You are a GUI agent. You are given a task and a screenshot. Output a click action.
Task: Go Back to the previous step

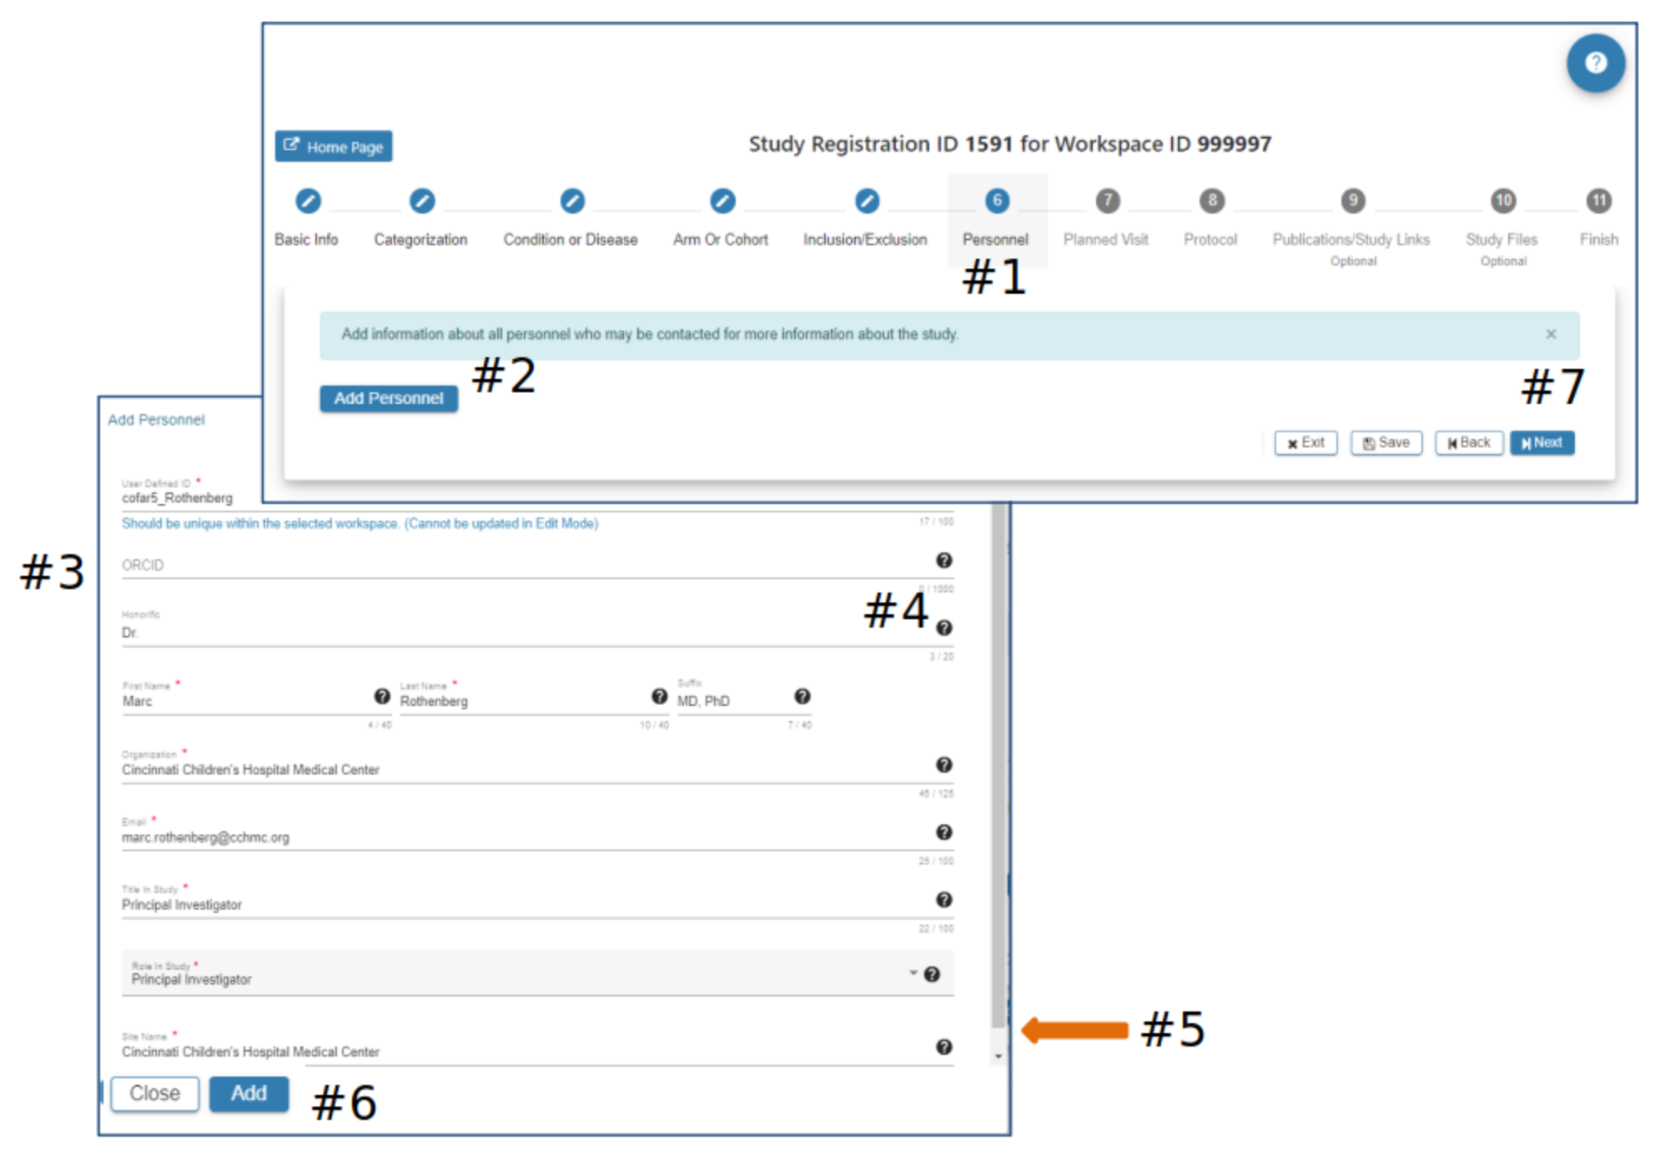[1469, 443]
